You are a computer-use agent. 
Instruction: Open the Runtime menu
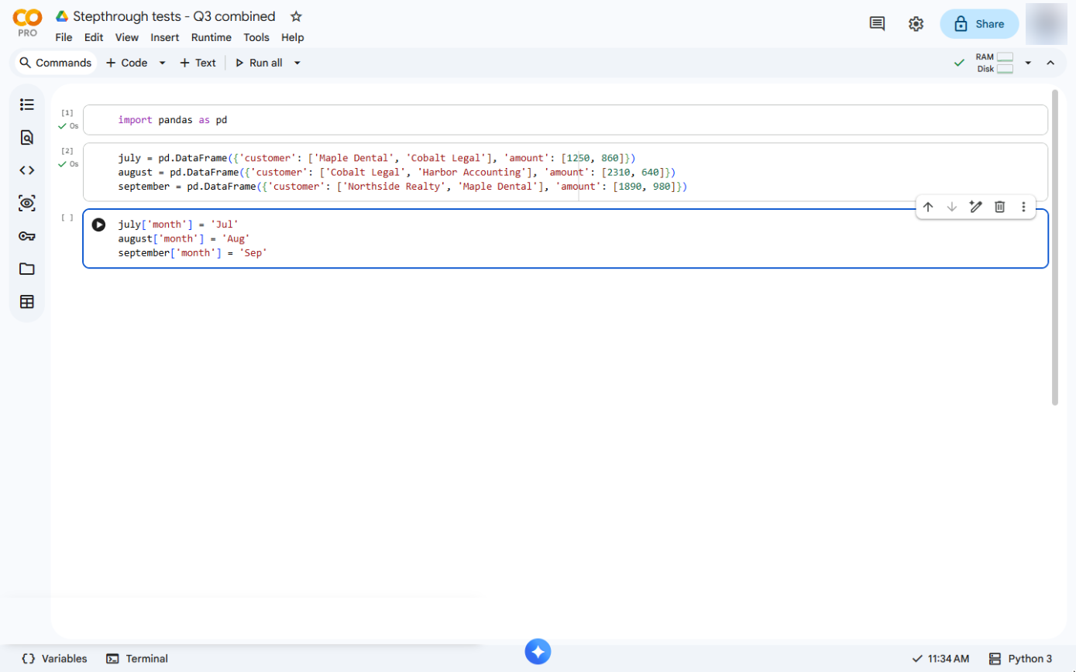pyautogui.click(x=211, y=37)
